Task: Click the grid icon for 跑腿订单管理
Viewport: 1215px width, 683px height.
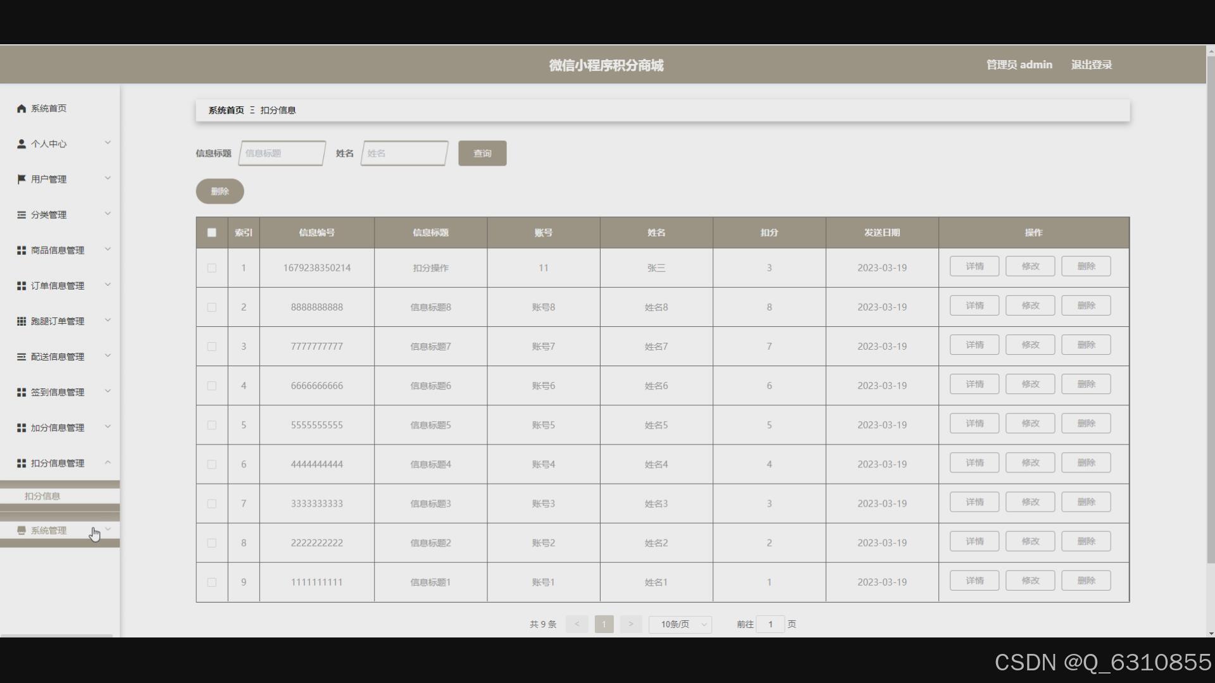Action: pos(22,321)
